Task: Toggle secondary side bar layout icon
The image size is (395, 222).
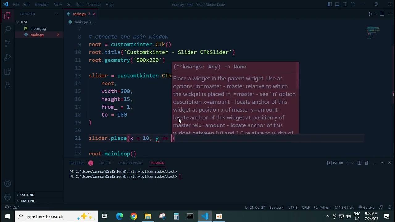Action: tap(345, 4)
